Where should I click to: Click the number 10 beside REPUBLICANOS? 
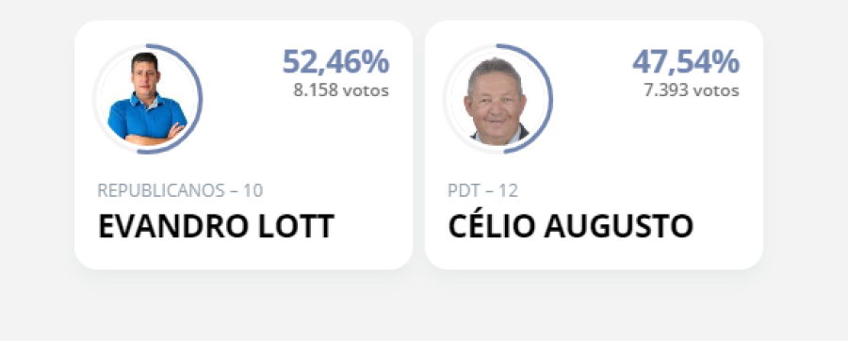[253, 190]
